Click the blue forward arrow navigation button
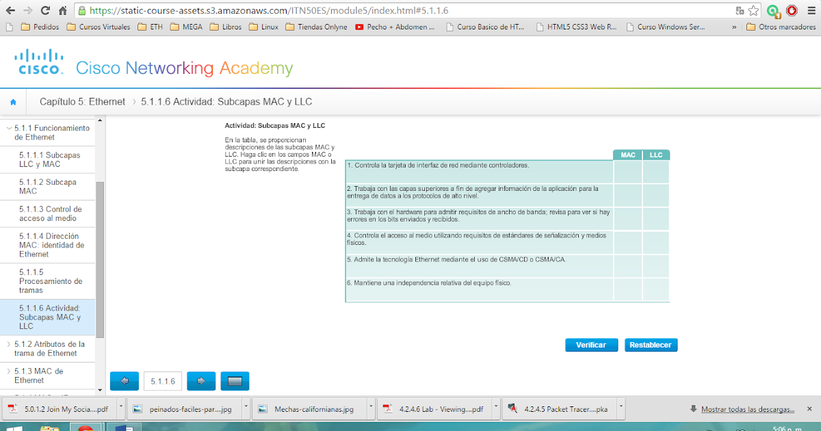Viewport: 821px width, 431px height. point(200,381)
